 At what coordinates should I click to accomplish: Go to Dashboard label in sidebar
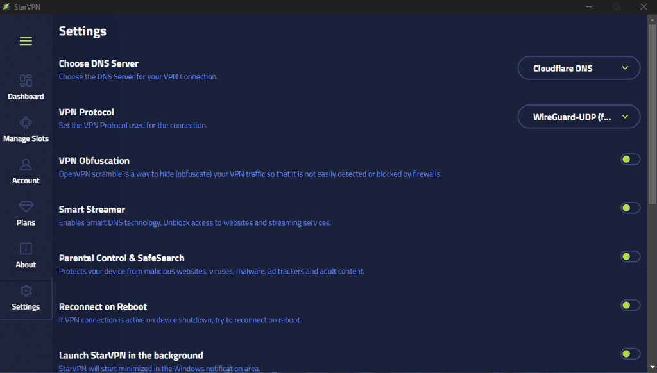coord(26,97)
